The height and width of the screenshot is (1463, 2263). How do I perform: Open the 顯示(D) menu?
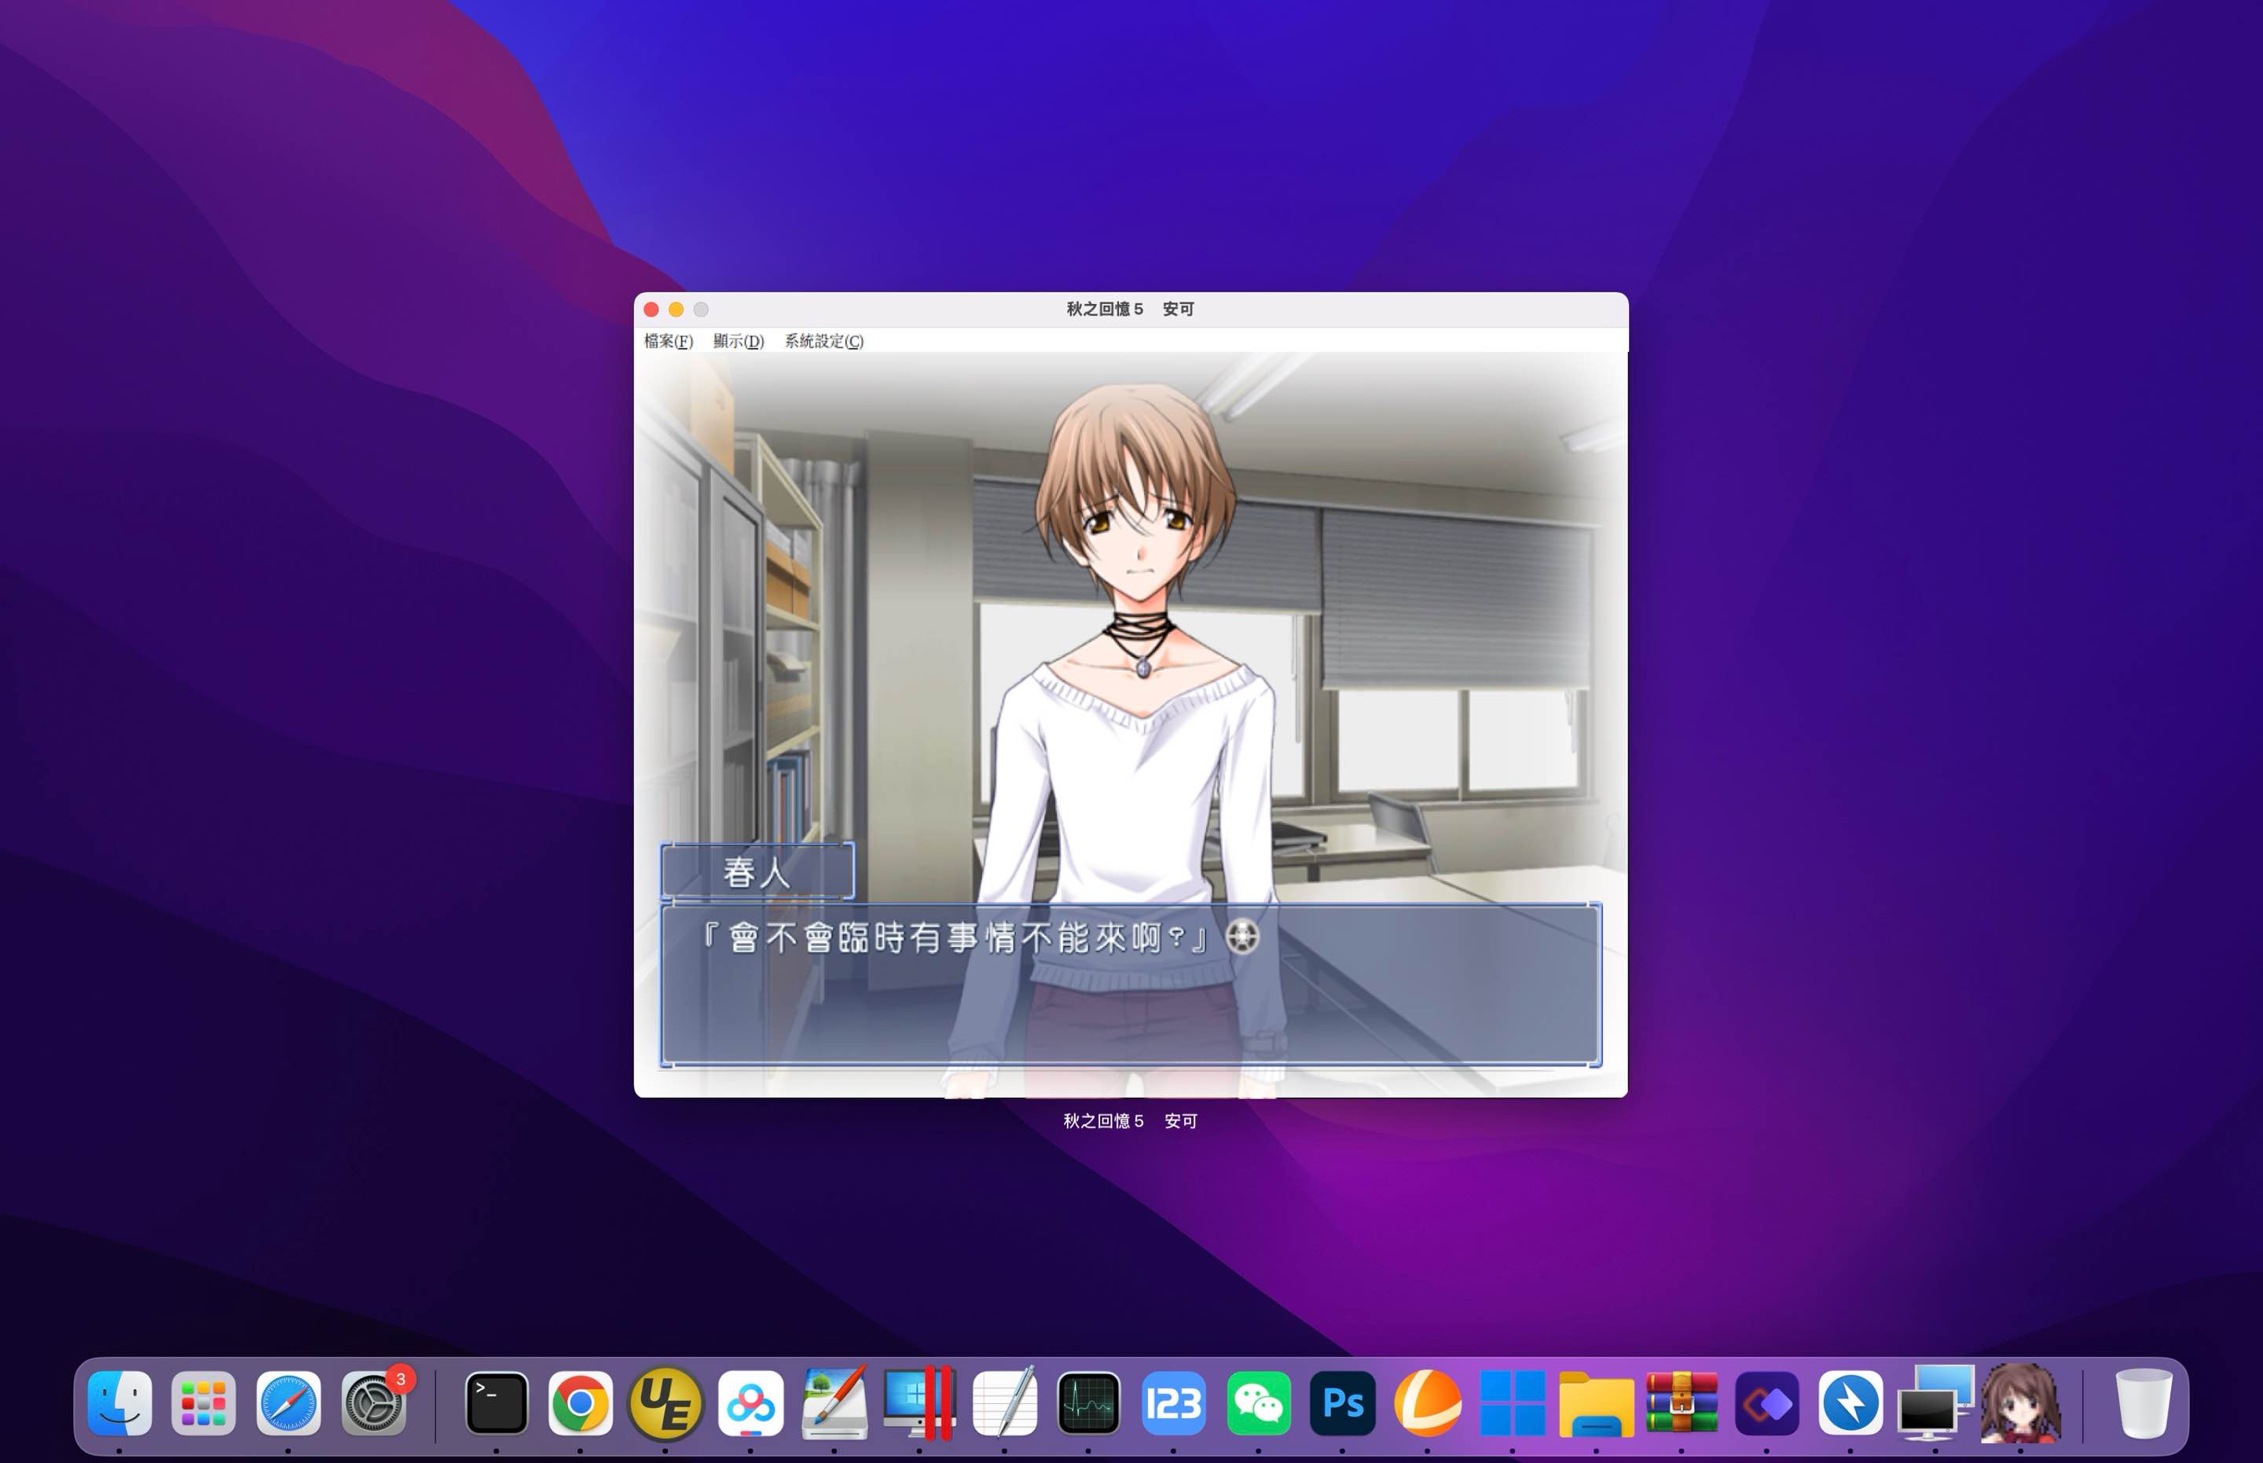pos(738,341)
